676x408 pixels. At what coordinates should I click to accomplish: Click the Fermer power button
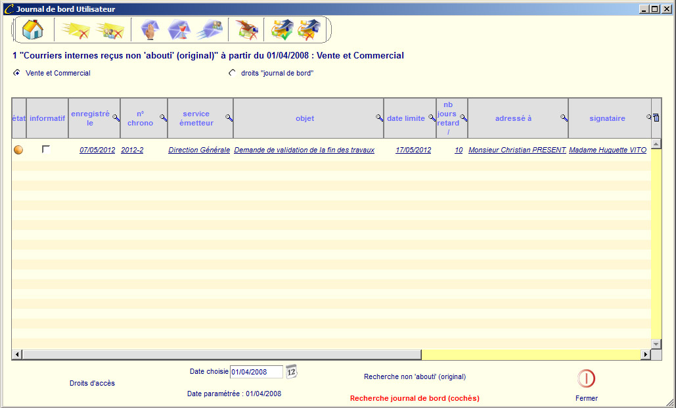pyautogui.click(x=586, y=378)
